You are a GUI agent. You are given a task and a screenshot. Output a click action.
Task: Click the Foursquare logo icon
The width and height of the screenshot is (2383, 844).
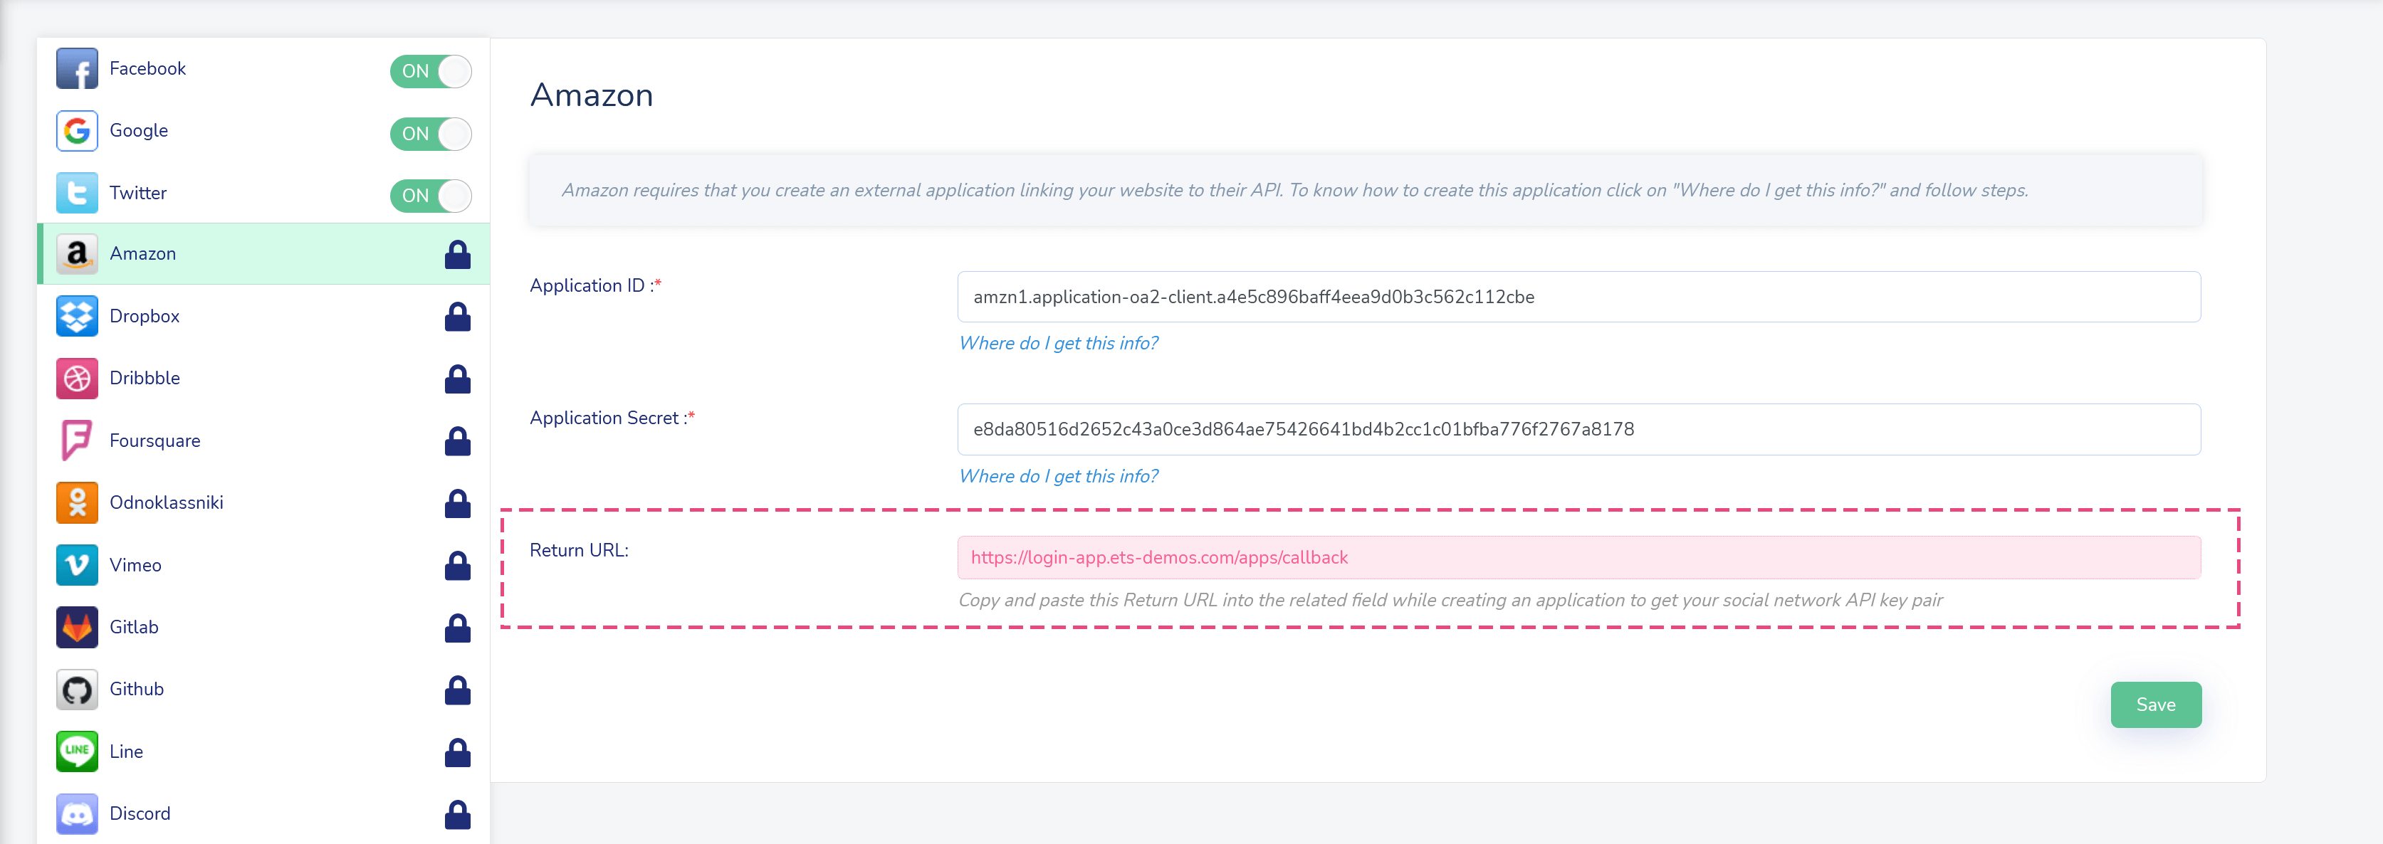click(77, 440)
